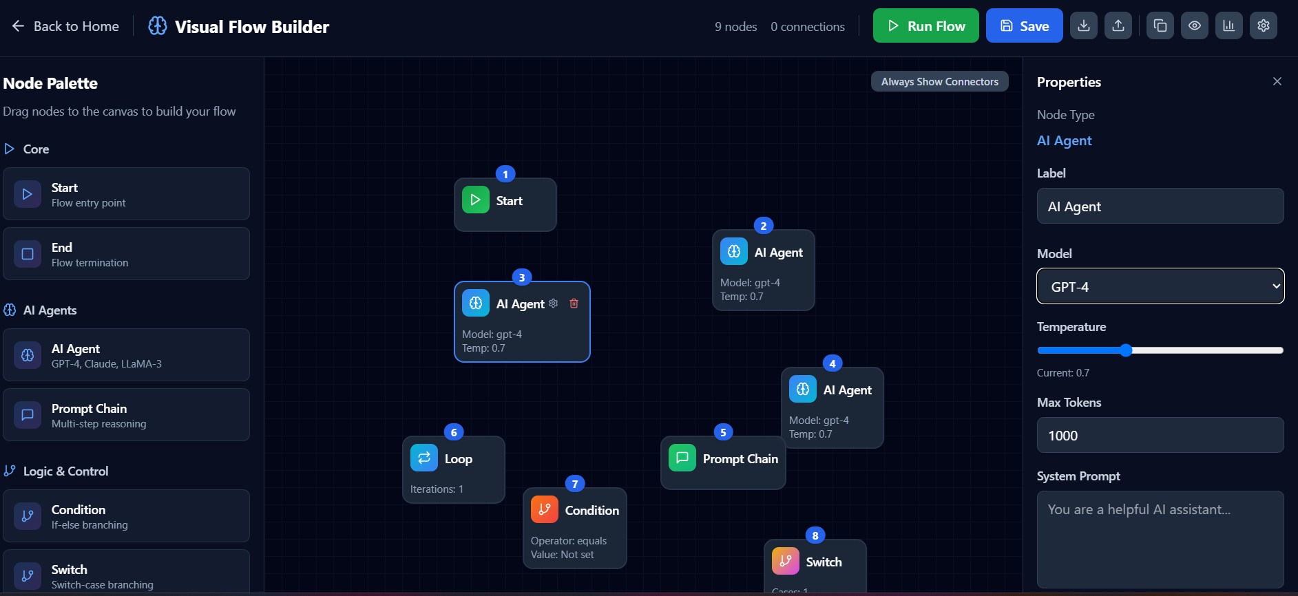Click number badge 7 on Condition node
Screen dimensions: 1298x596
pos(575,484)
